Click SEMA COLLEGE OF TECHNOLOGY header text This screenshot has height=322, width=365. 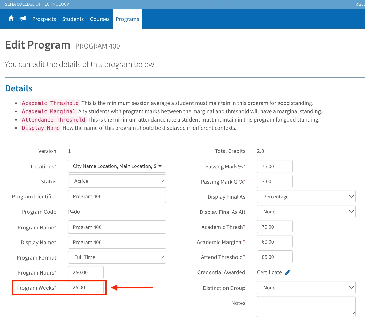37,4
